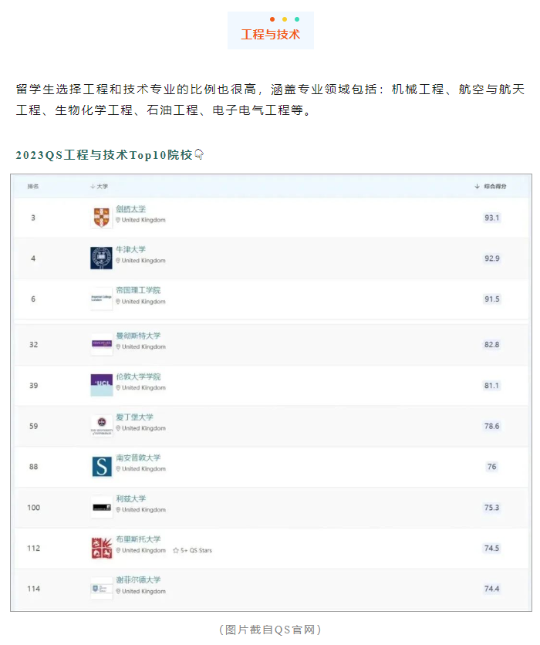Open the University of Bristol red logo

point(102,548)
